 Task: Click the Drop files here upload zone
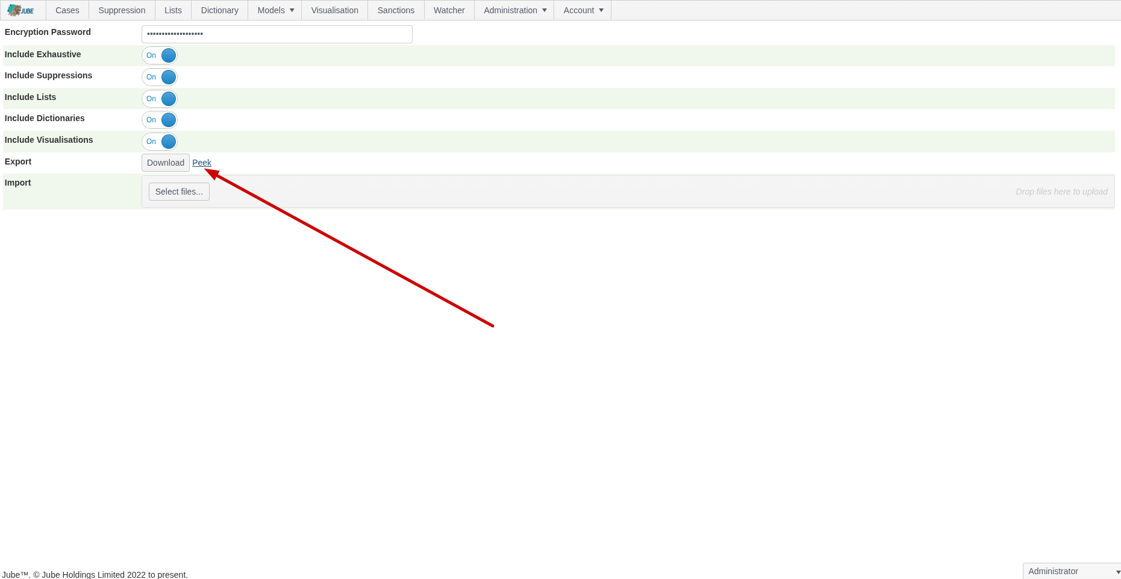pyautogui.click(x=628, y=192)
